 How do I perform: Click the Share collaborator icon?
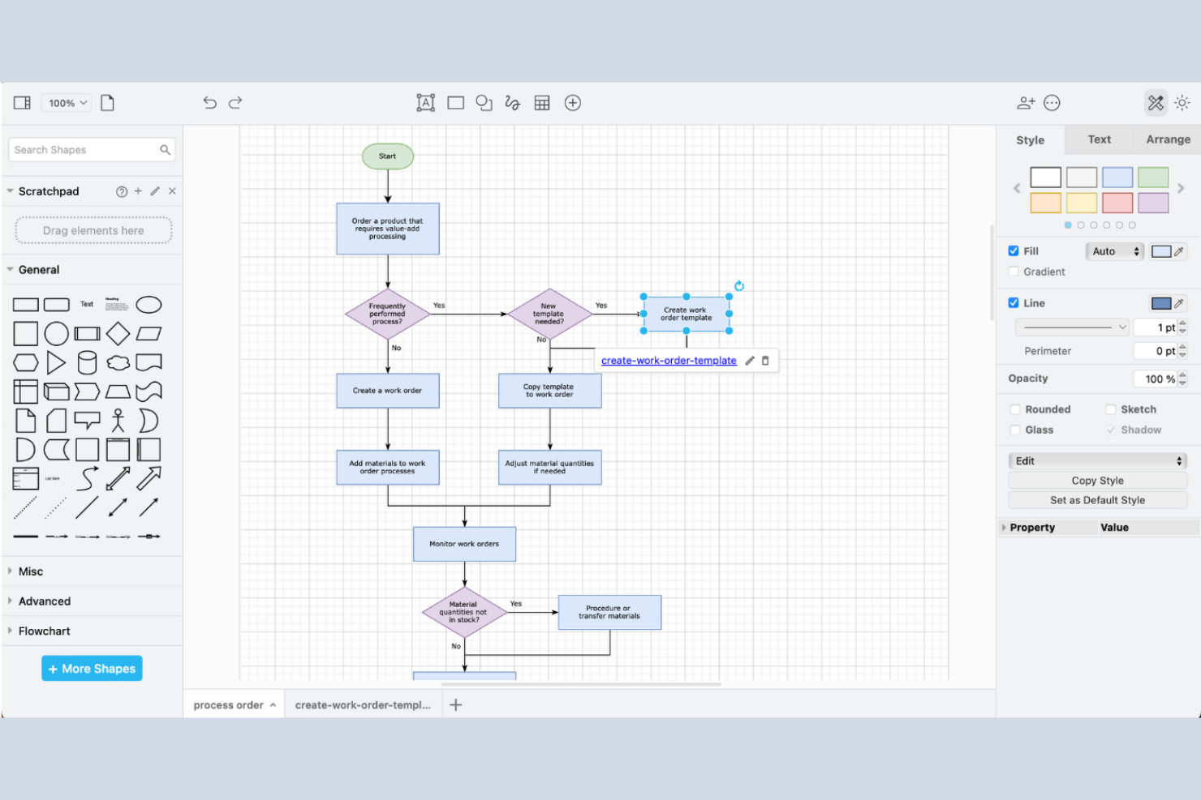coord(1026,103)
